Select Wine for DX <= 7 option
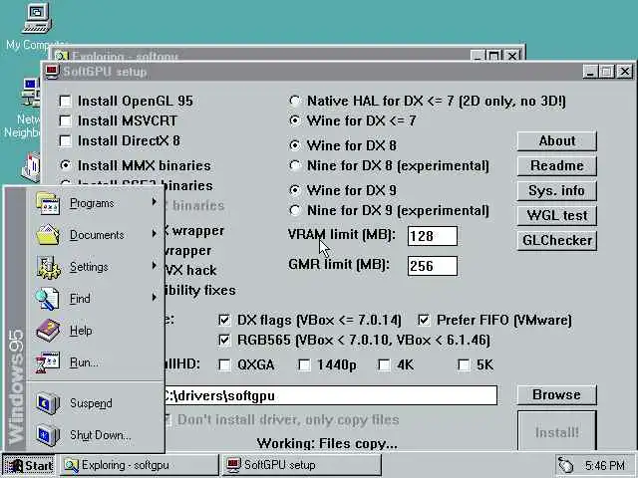The height and width of the screenshot is (478, 638). [x=295, y=120]
